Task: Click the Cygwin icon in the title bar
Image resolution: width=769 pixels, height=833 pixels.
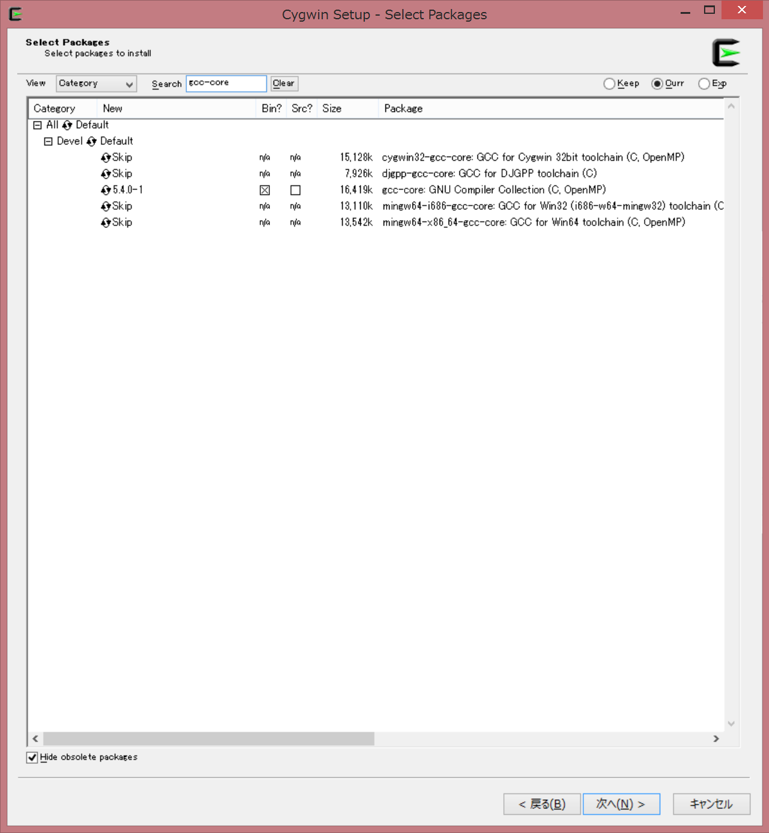Action: [14, 13]
